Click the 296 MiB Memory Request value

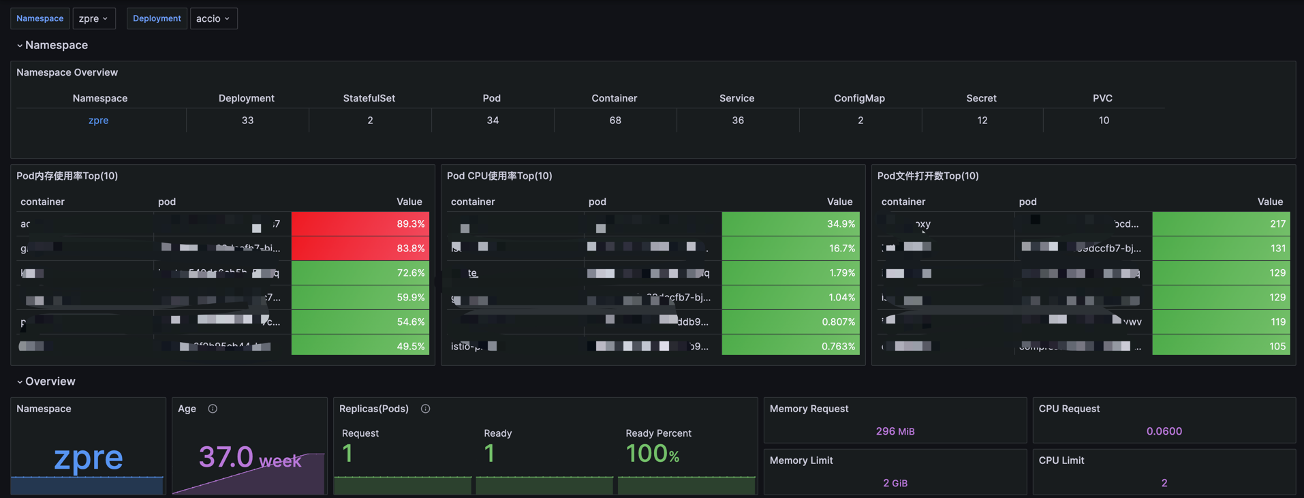(895, 431)
